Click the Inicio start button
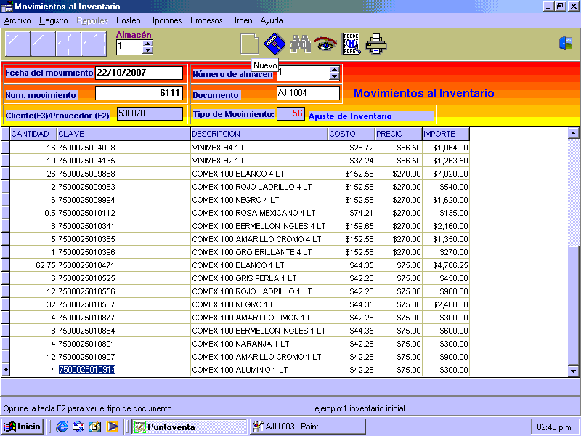Viewport: 581px width, 436px height. (x=23, y=427)
